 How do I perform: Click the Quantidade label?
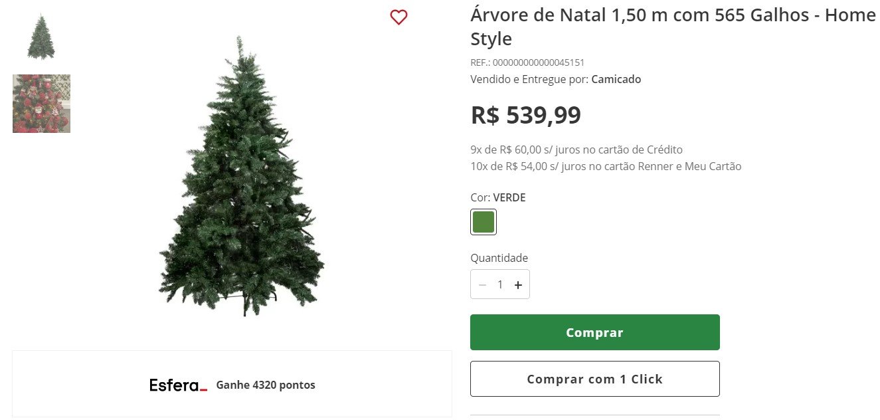(x=499, y=258)
